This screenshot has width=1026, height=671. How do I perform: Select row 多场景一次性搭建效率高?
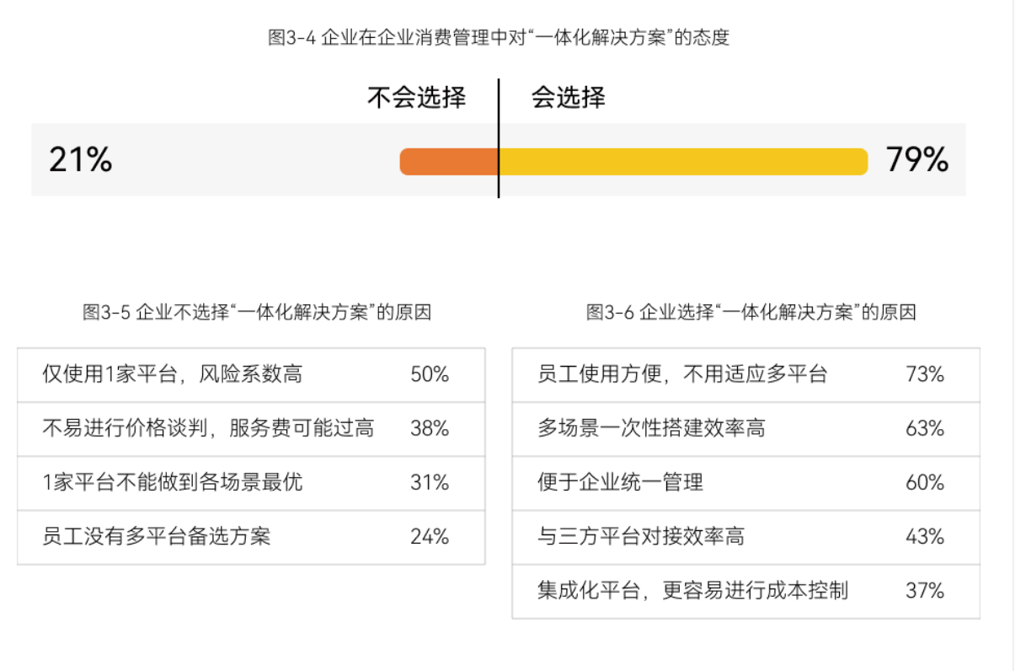[x=746, y=429]
